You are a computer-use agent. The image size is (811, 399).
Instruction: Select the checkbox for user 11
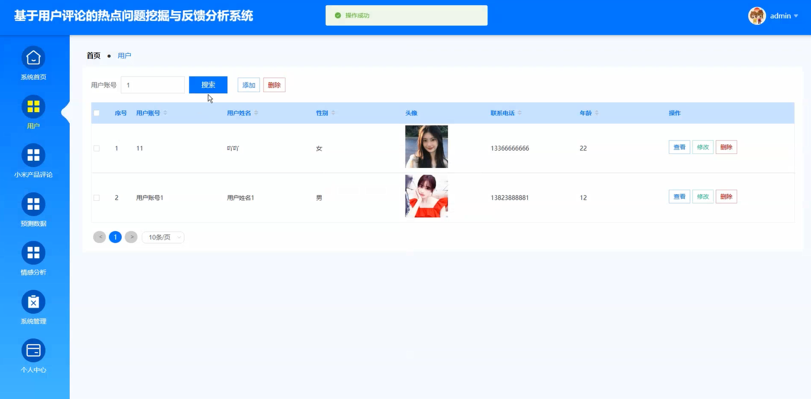click(x=96, y=148)
